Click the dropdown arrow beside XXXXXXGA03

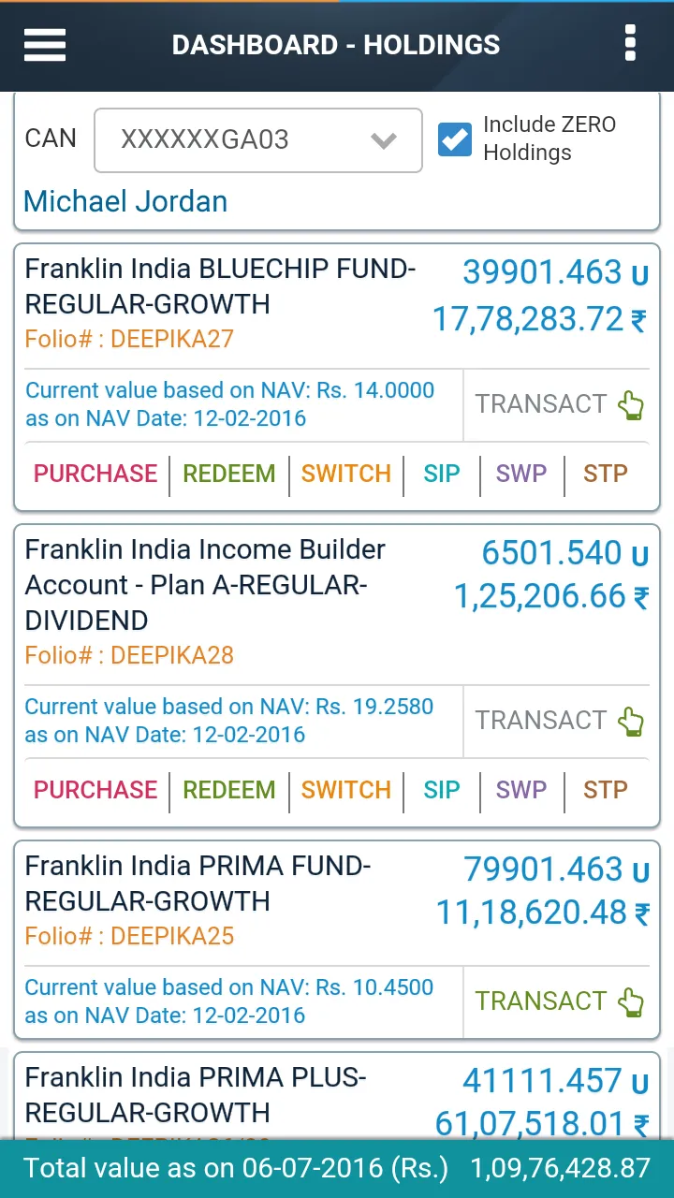(384, 141)
